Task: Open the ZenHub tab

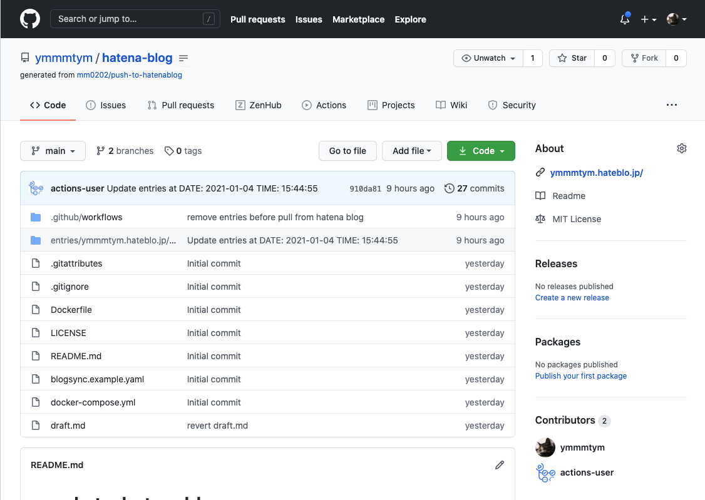Action: [x=259, y=105]
